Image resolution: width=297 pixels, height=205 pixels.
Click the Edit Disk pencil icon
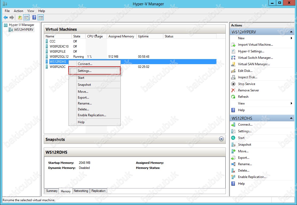[x=233, y=71]
